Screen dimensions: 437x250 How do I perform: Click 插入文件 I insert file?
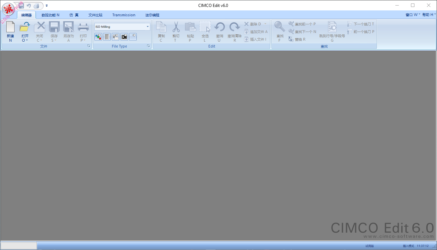point(255,39)
